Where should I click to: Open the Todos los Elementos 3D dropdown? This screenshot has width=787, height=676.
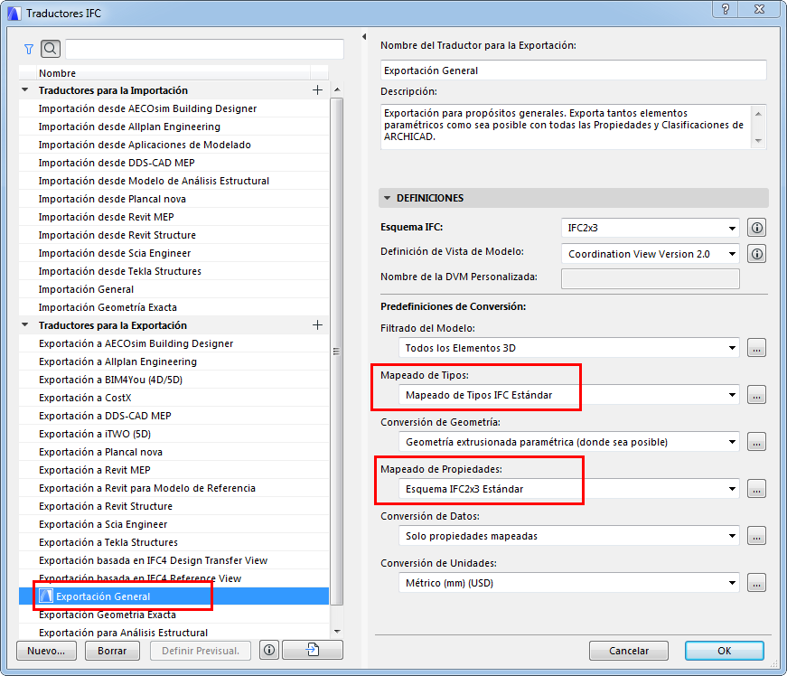point(569,348)
